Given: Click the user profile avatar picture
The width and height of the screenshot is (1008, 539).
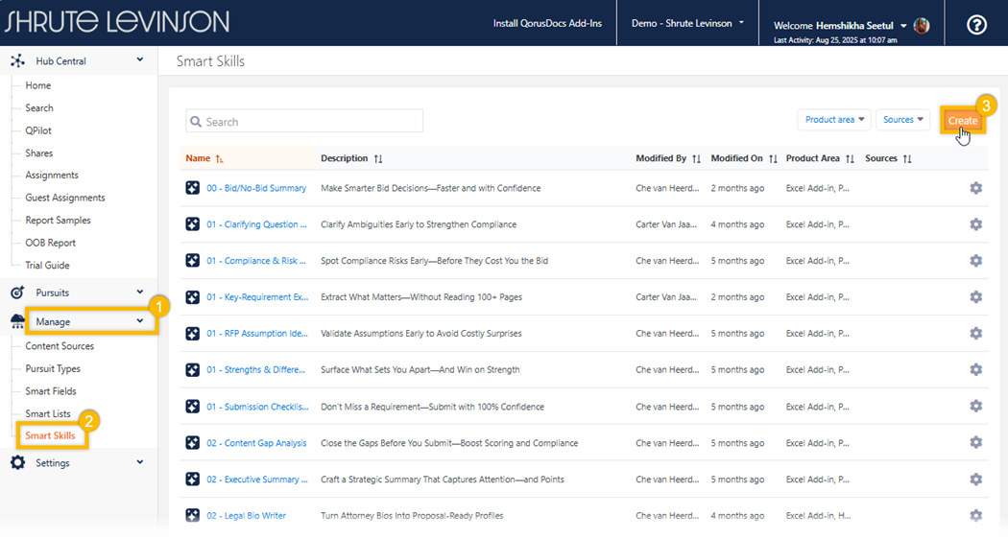Looking at the screenshot, I should (x=922, y=26).
